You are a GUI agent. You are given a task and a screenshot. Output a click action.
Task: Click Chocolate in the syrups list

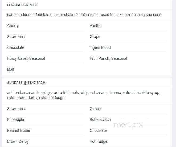click(x=16, y=48)
